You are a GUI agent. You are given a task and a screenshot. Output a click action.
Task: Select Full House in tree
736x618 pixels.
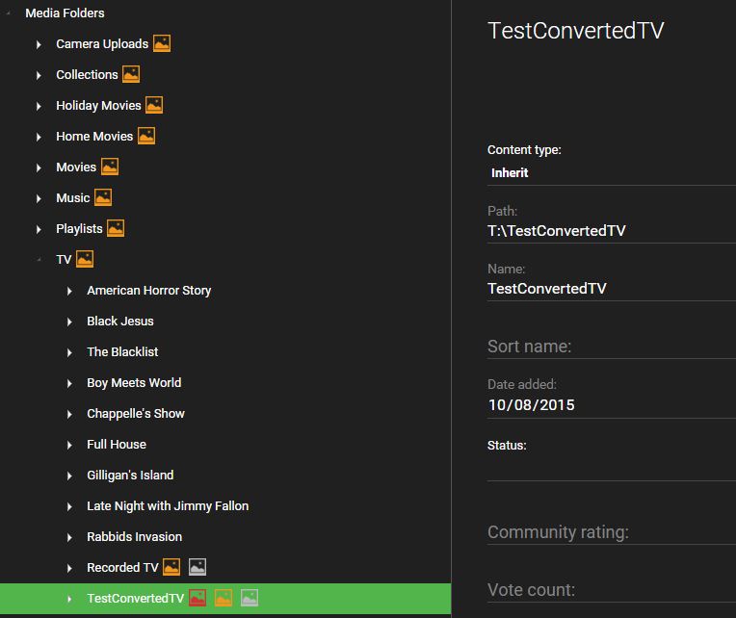click(117, 444)
